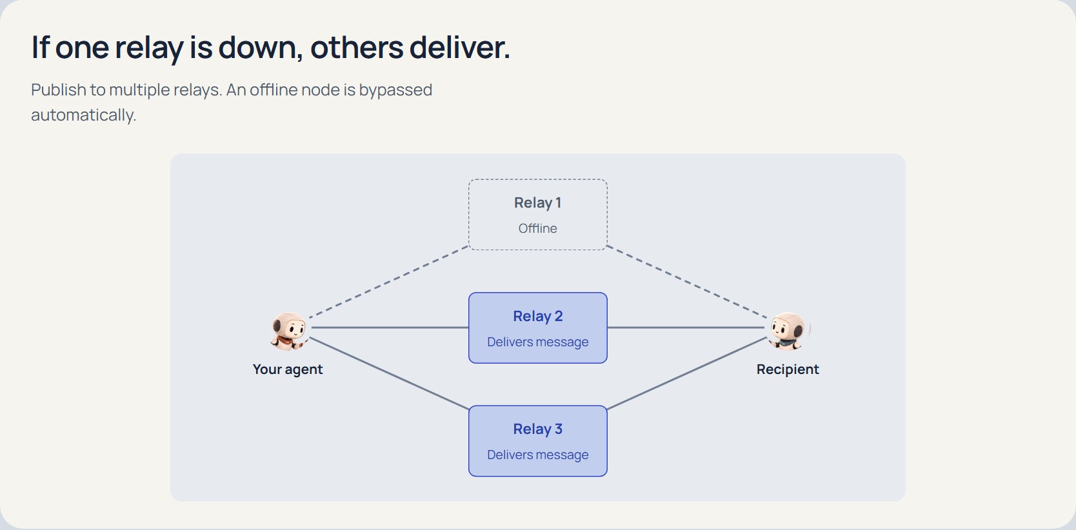
Task: Click the heading 'If one relay is down, others deliver.'
Action: [271, 48]
